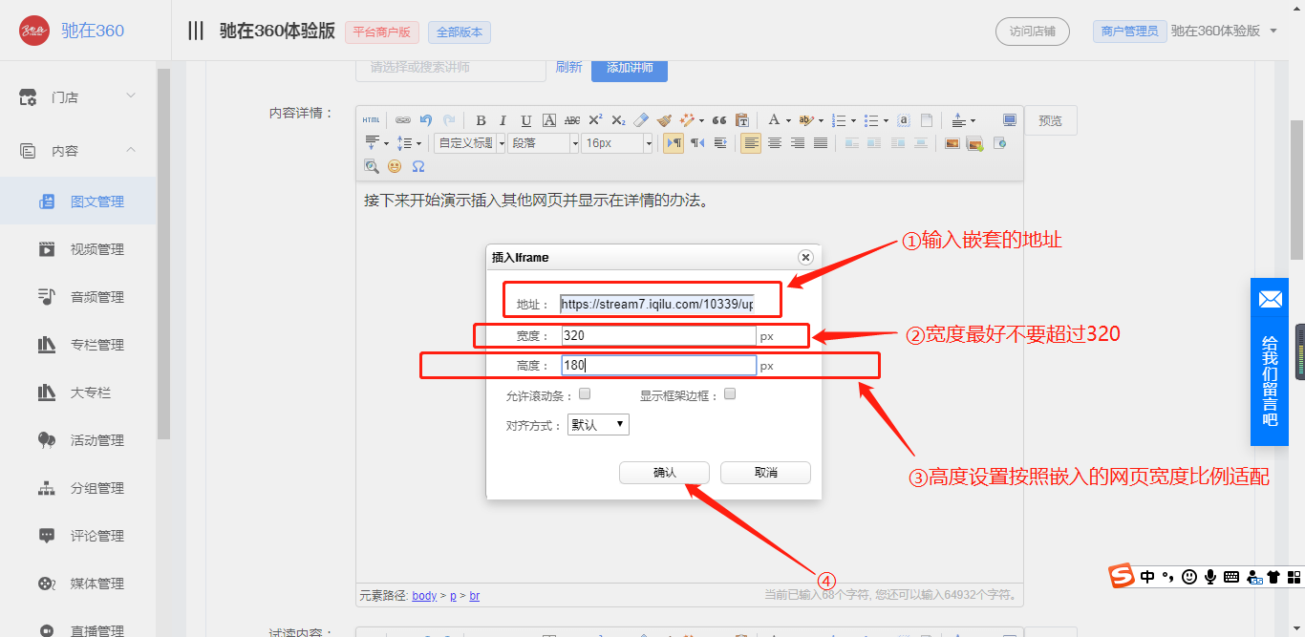Expand the ordered list style arrow
The height and width of the screenshot is (637, 1305).
pos(853,120)
